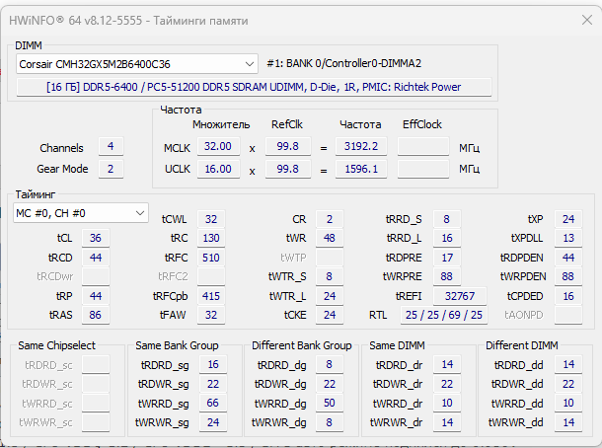The width and height of the screenshot is (602, 448).
Task: Click the tWTR_L value field
Action: click(330, 296)
